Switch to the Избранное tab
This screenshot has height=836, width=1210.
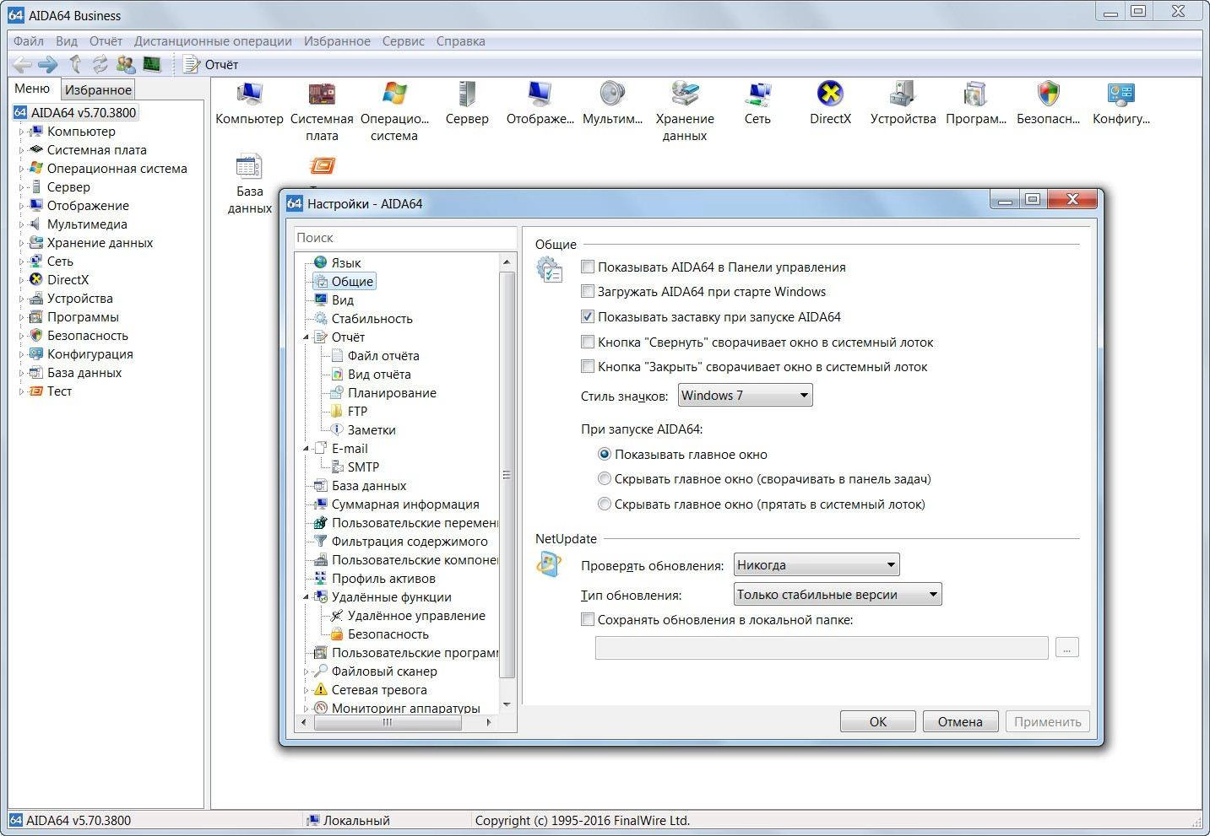98,89
